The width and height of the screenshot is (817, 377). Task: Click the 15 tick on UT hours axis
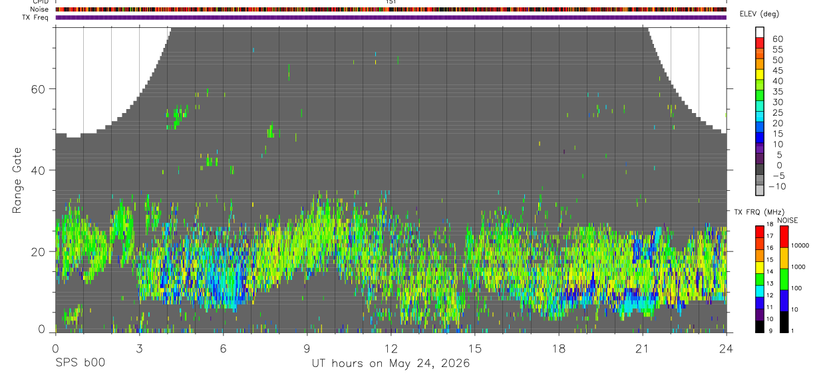pos(475,348)
